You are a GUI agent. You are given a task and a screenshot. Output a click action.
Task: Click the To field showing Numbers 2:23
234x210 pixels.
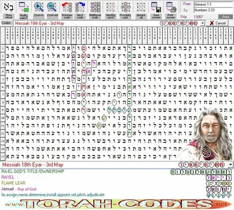[x=214, y=10]
